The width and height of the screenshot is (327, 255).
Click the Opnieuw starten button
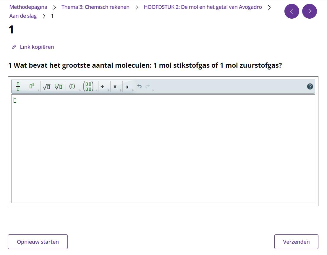coord(38,242)
